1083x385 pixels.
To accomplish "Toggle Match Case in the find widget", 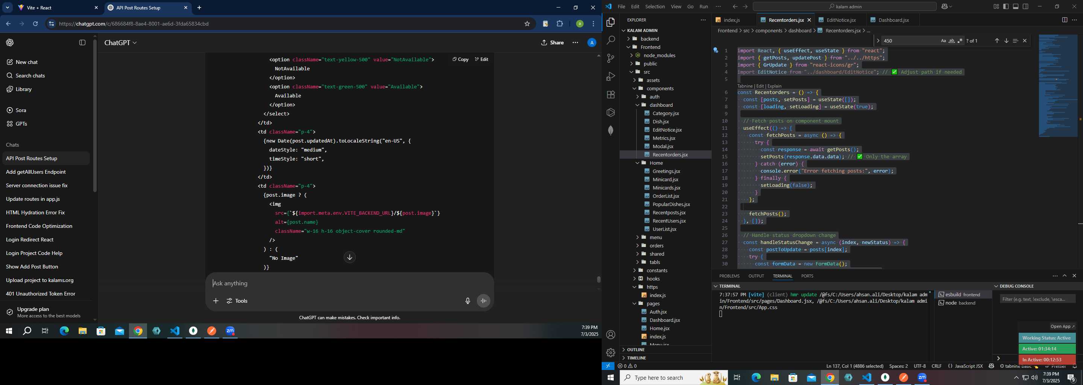I will point(943,41).
